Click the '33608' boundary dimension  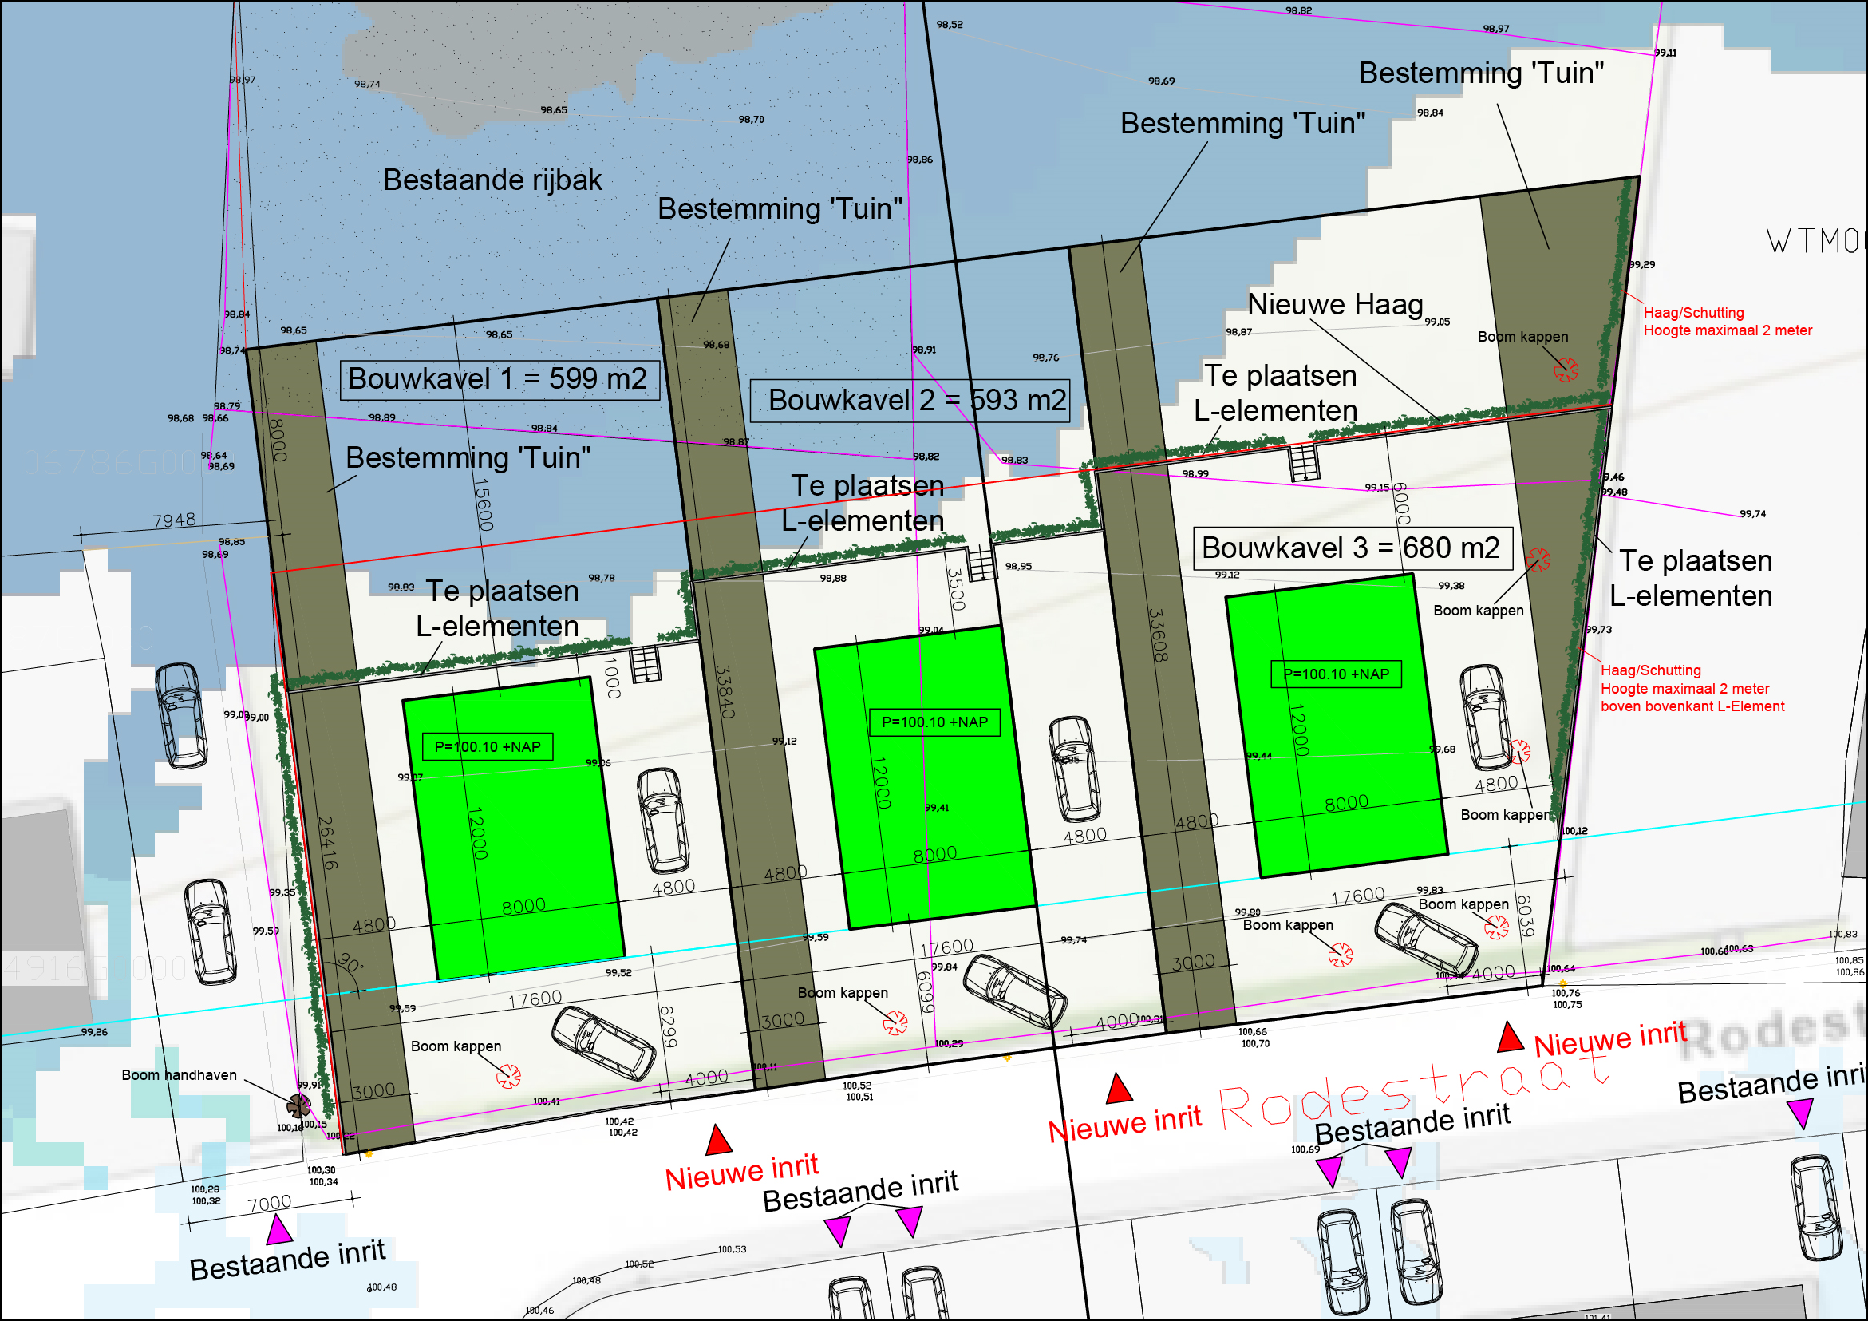click(1159, 635)
